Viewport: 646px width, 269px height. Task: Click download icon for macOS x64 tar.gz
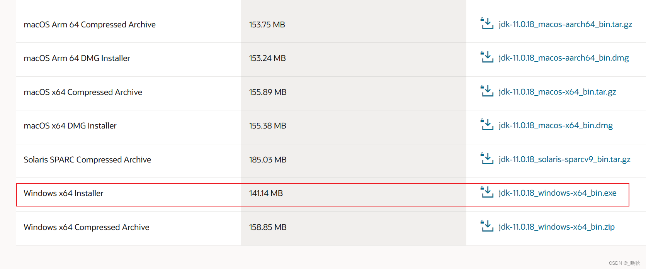click(x=487, y=91)
